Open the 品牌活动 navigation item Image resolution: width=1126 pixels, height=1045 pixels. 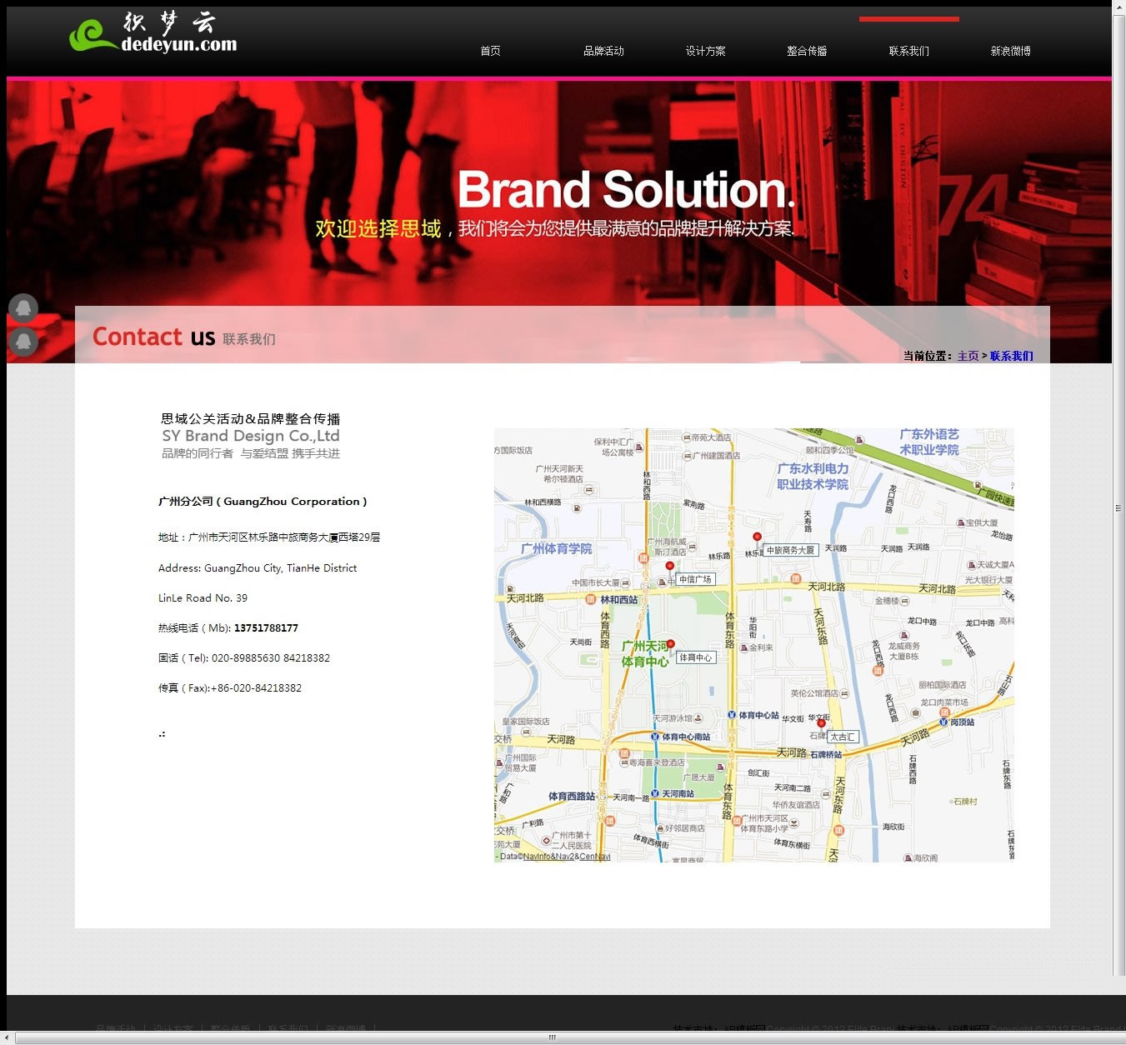click(x=603, y=51)
